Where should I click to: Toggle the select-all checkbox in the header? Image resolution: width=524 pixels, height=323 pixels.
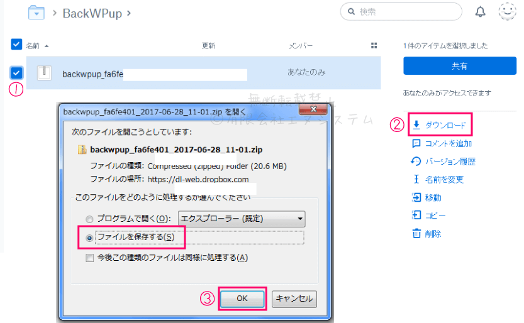(x=16, y=45)
